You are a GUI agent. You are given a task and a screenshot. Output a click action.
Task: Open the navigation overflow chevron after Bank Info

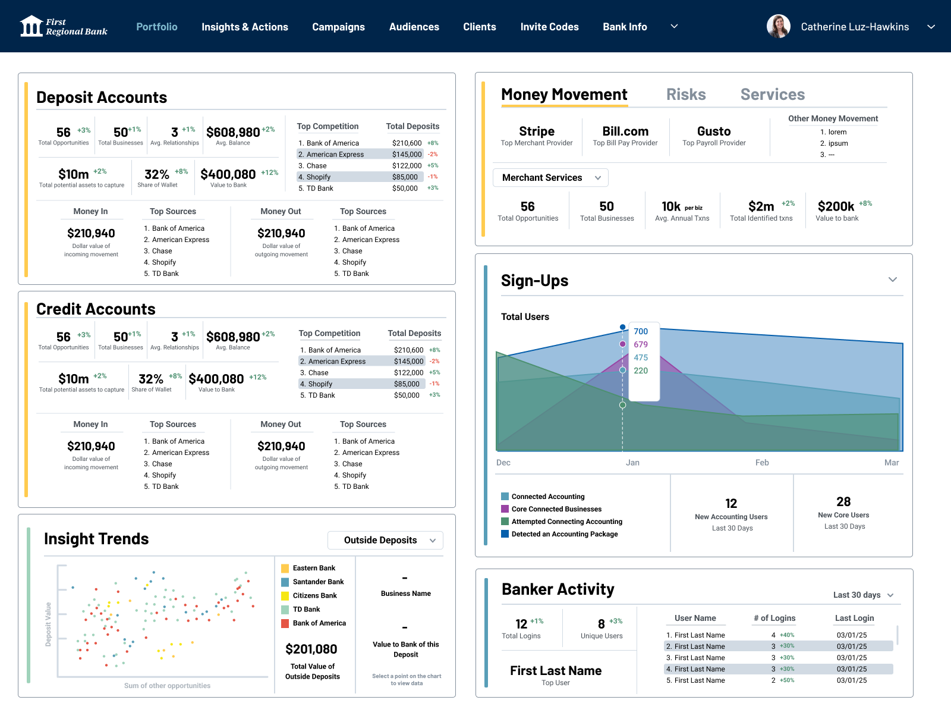pyautogui.click(x=674, y=26)
